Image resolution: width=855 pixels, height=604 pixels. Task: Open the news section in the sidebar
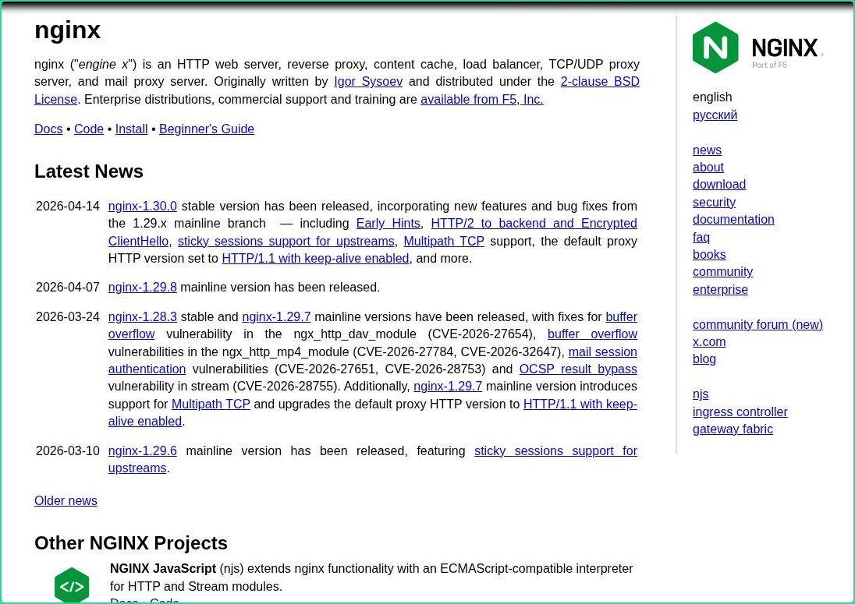click(707, 150)
